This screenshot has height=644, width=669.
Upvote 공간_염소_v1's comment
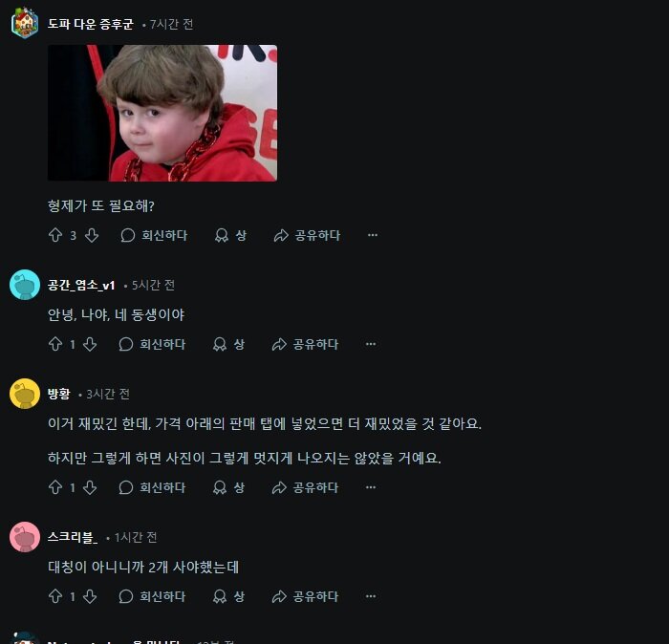pos(55,344)
